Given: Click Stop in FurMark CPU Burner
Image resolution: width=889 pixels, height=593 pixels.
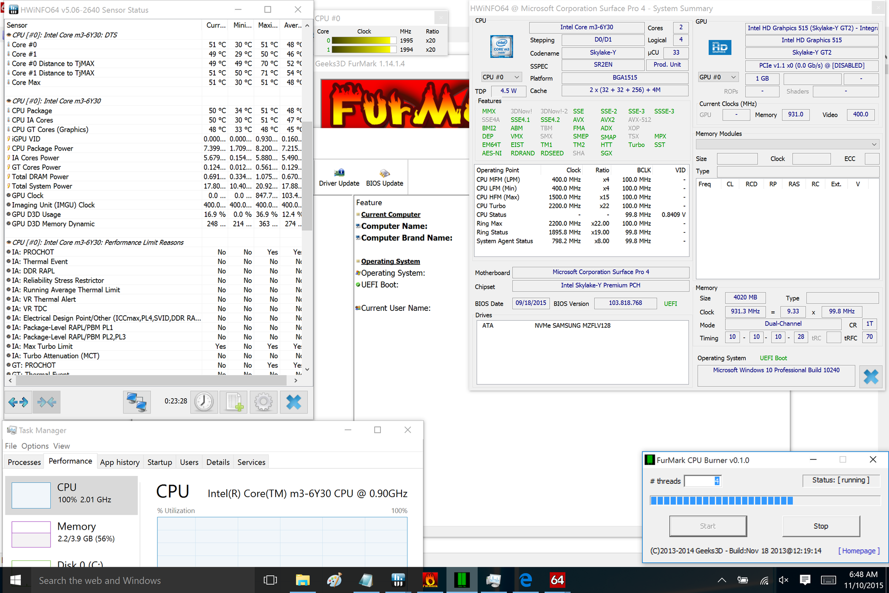Looking at the screenshot, I should (821, 526).
